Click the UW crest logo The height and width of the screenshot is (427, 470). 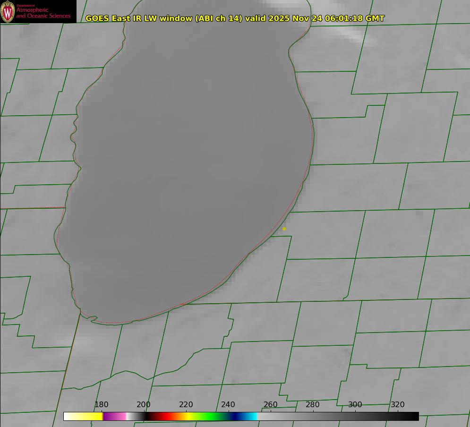(x=8, y=11)
